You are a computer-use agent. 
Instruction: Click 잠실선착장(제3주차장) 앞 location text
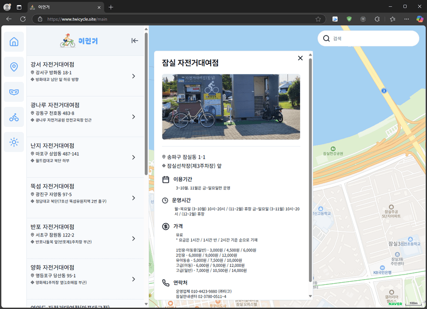pos(194,166)
